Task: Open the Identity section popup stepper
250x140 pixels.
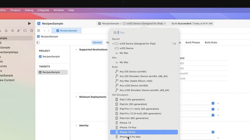Action: [213, 132]
